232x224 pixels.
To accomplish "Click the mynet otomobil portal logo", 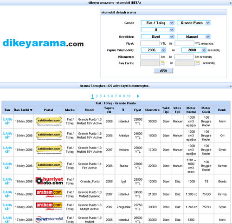I will pyautogui.click(x=49, y=219).
